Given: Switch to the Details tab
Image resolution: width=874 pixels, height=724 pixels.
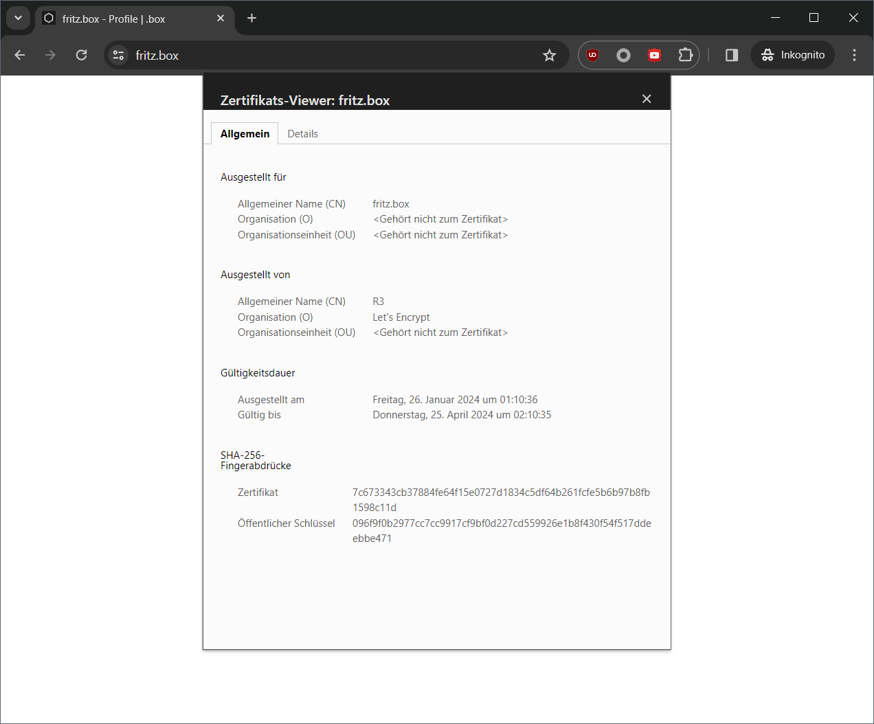Looking at the screenshot, I should pos(302,133).
